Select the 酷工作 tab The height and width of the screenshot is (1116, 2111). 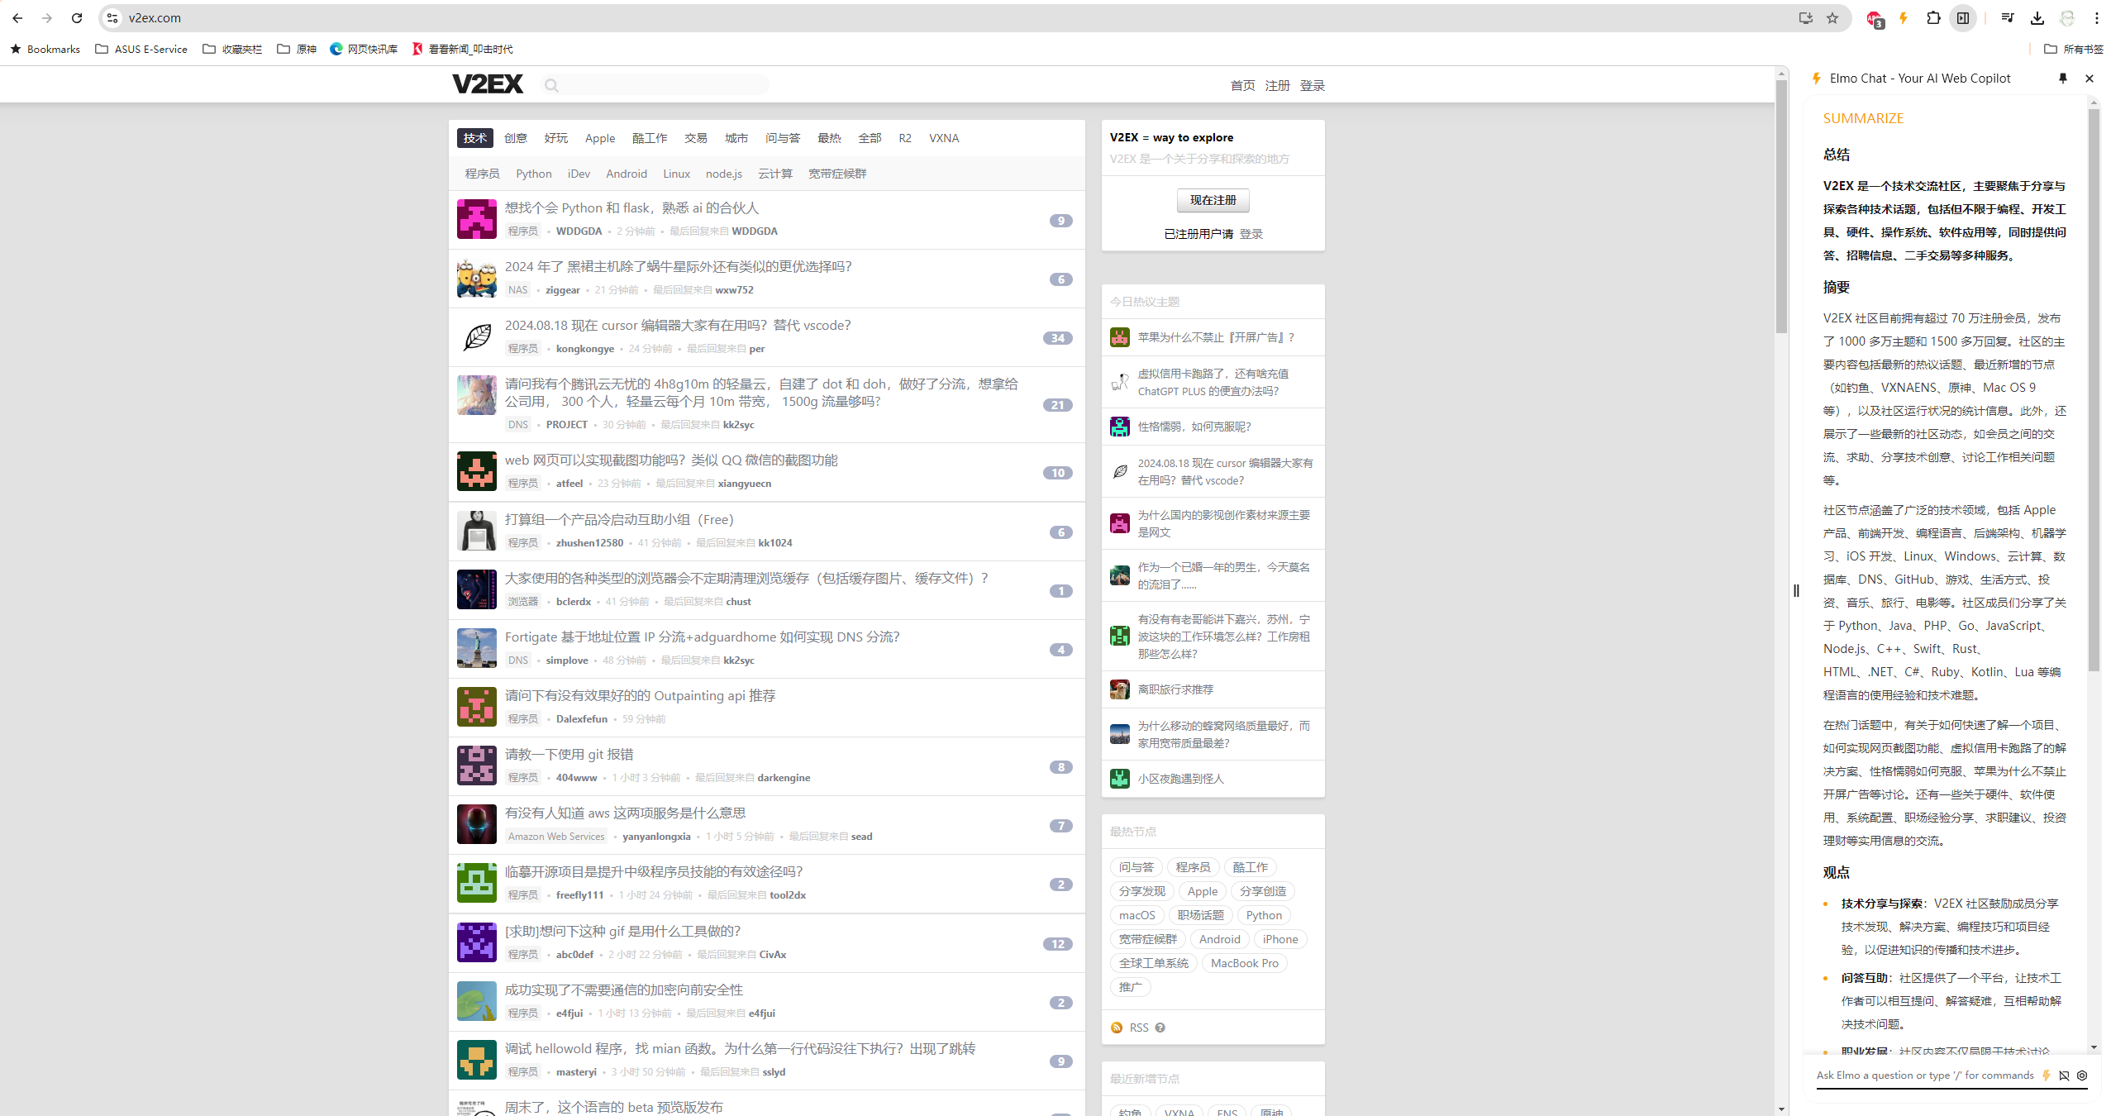click(x=650, y=138)
